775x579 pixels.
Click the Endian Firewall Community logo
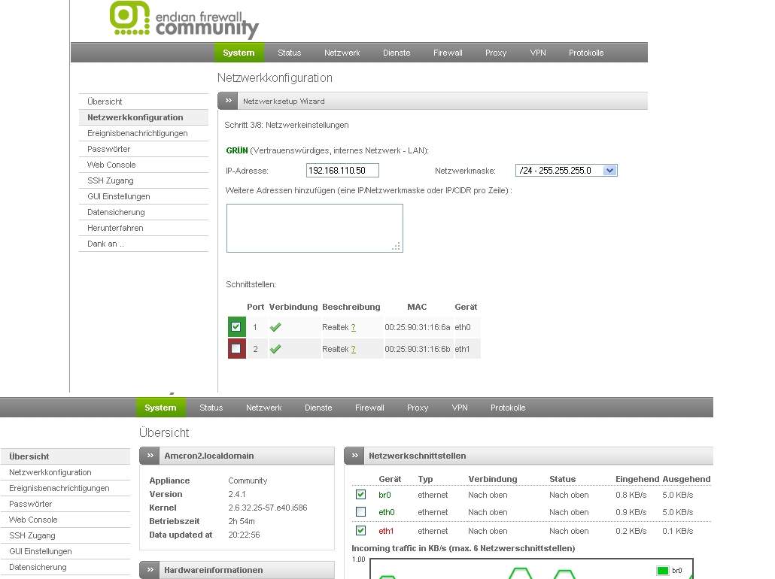point(184,20)
